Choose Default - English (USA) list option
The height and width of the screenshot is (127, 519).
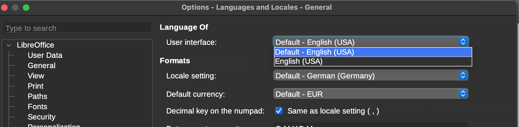click(x=373, y=52)
